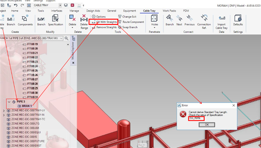
Task: Select the Remove Straights tool
Action: click(x=104, y=27)
